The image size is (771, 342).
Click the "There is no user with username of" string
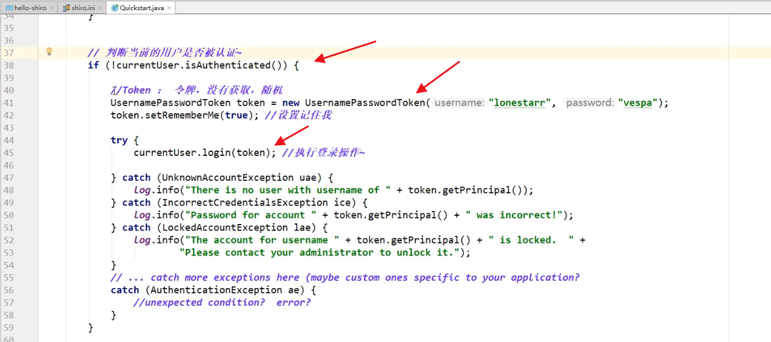(x=288, y=190)
